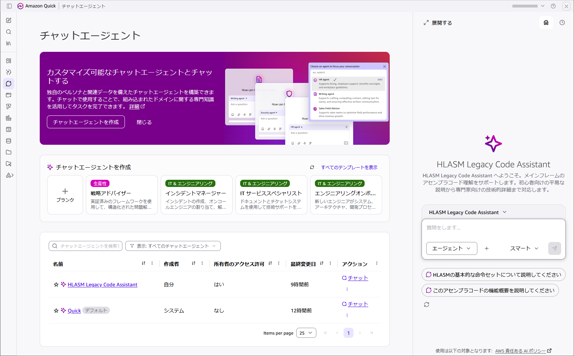Viewport: 574px width, 356px height.
Task: Open the Quick agent link
Action: (74, 311)
